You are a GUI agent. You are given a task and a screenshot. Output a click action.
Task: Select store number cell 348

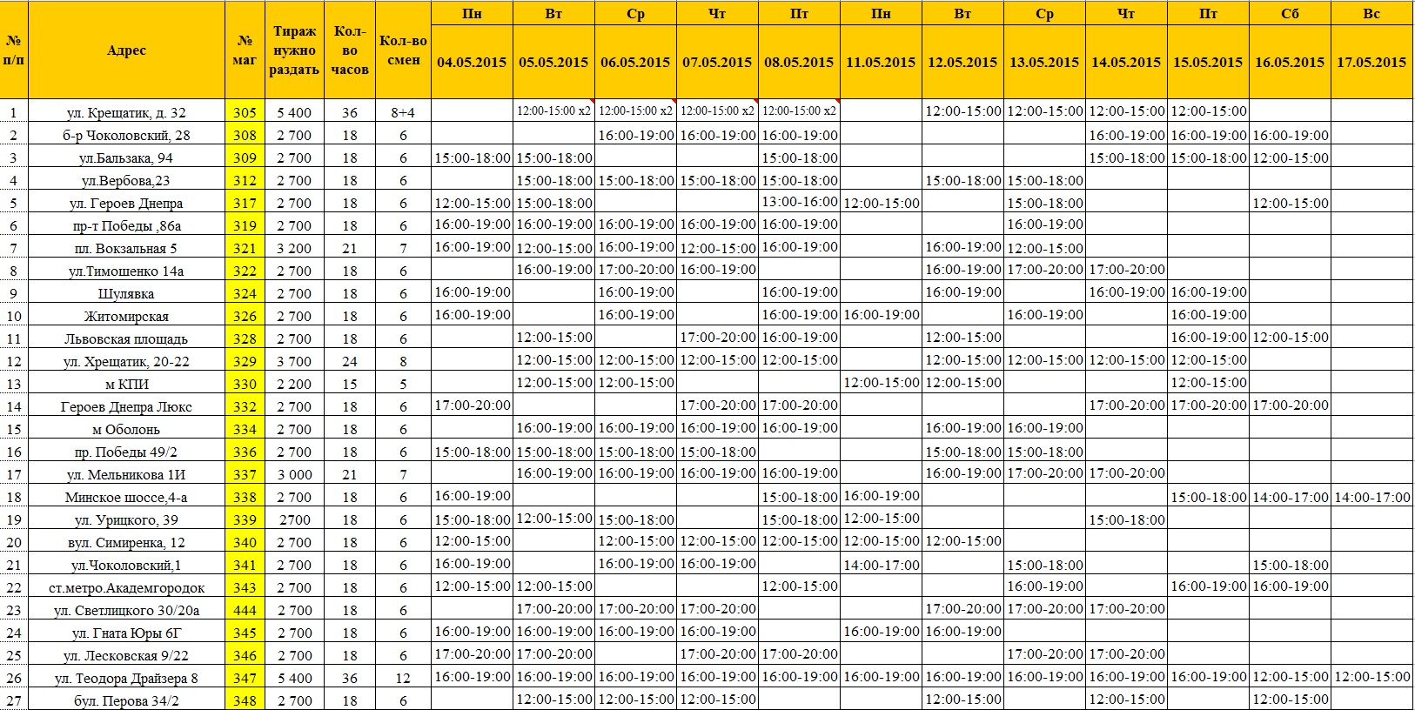click(245, 700)
